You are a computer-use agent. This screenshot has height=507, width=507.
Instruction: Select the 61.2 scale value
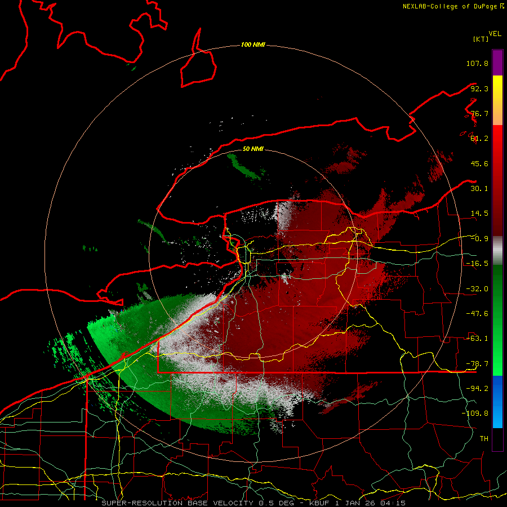pos(479,139)
